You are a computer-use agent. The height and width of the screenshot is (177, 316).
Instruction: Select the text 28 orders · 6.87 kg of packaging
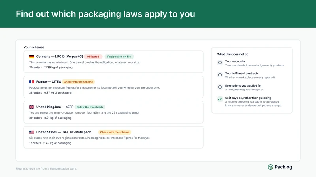click(51, 93)
